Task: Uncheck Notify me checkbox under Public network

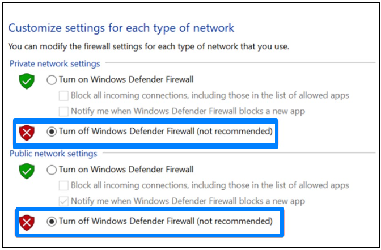Action: click(x=64, y=201)
